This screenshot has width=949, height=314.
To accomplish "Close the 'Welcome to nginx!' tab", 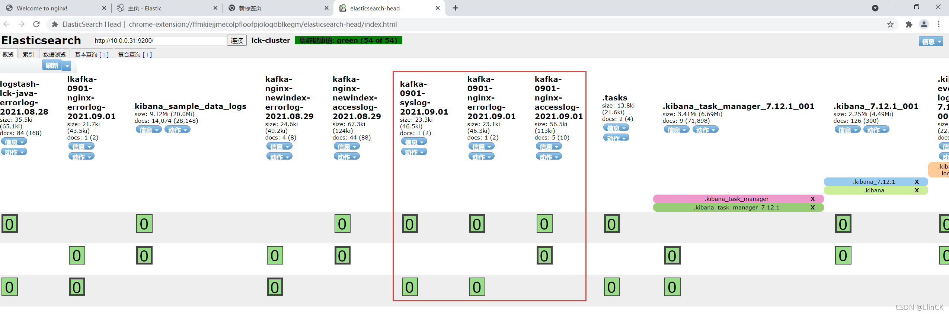I will [104, 8].
